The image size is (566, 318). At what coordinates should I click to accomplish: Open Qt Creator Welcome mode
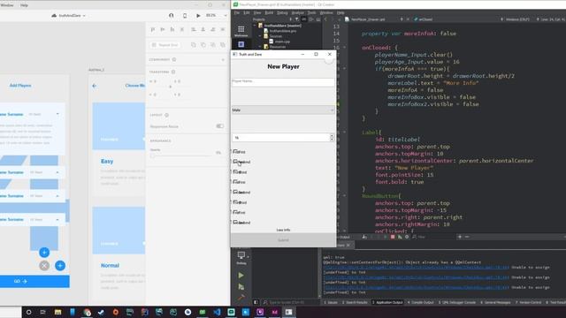pyautogui.click(x=241, y=31)
